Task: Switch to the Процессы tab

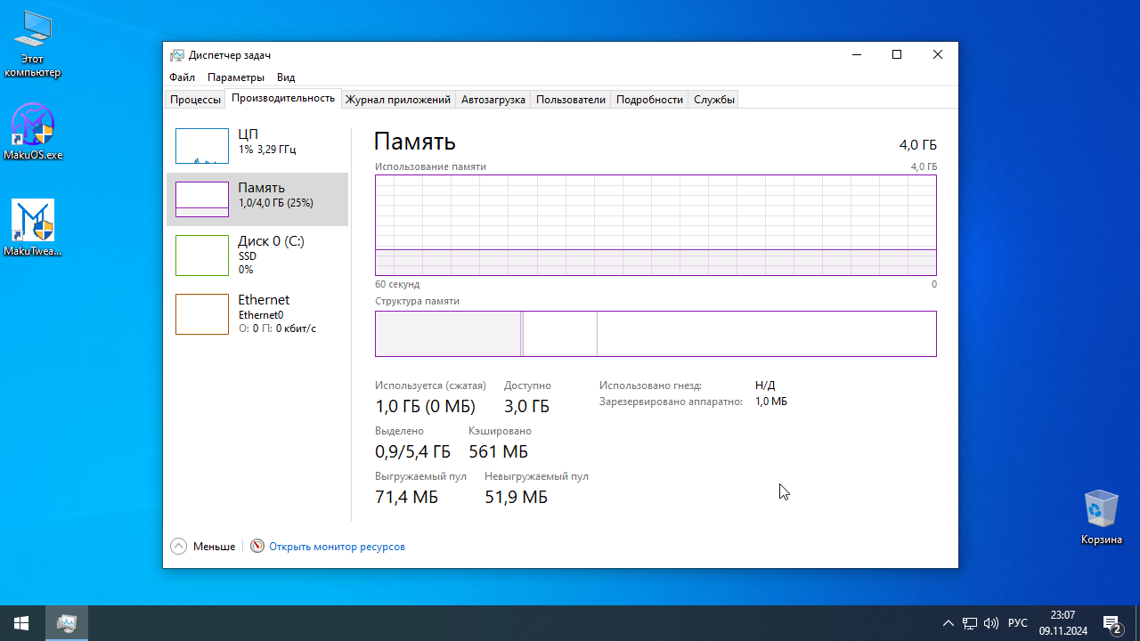Action: [x=195, y=100]
